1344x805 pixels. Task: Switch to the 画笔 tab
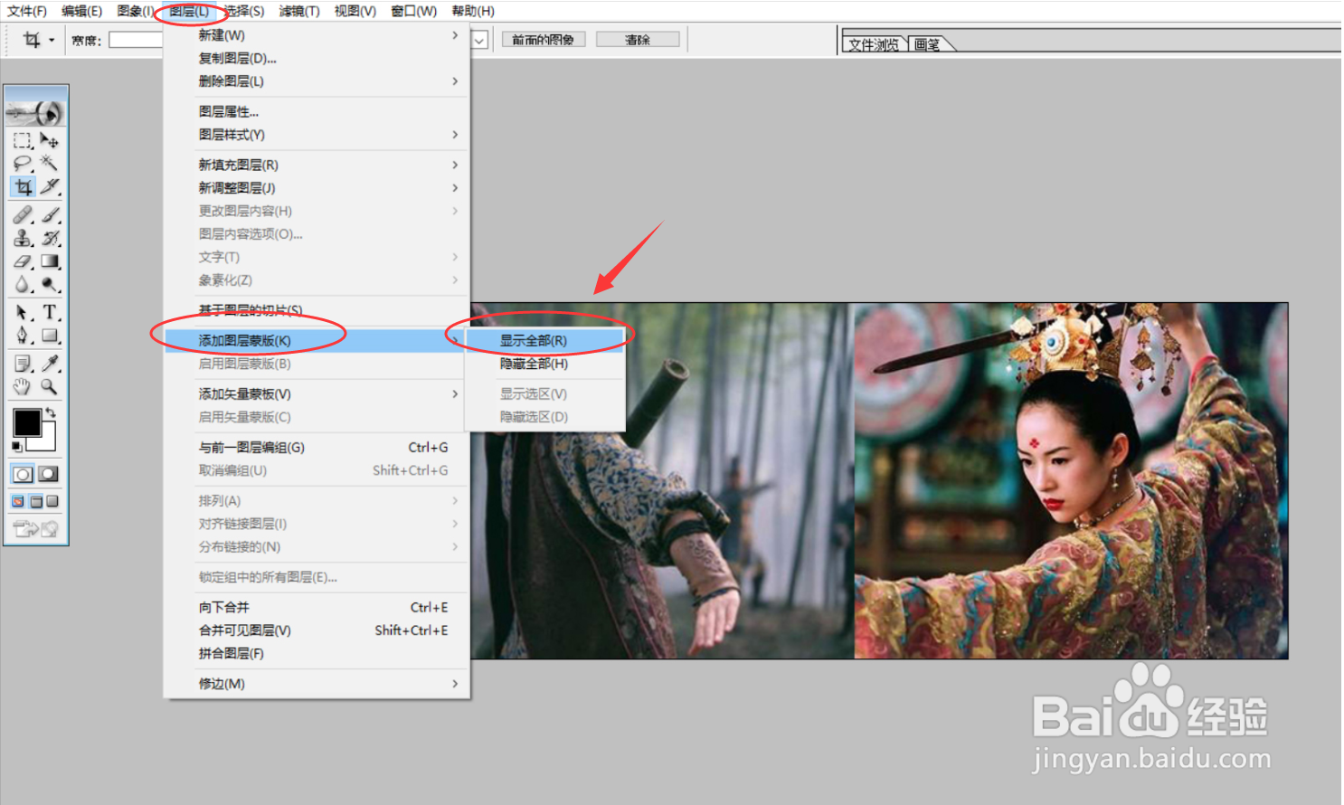click(927, 44)
